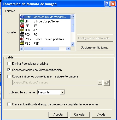Select PNG Gráficas de red portátiles entry
Viewport: 117px width, 120px height.
coord(45,39)
